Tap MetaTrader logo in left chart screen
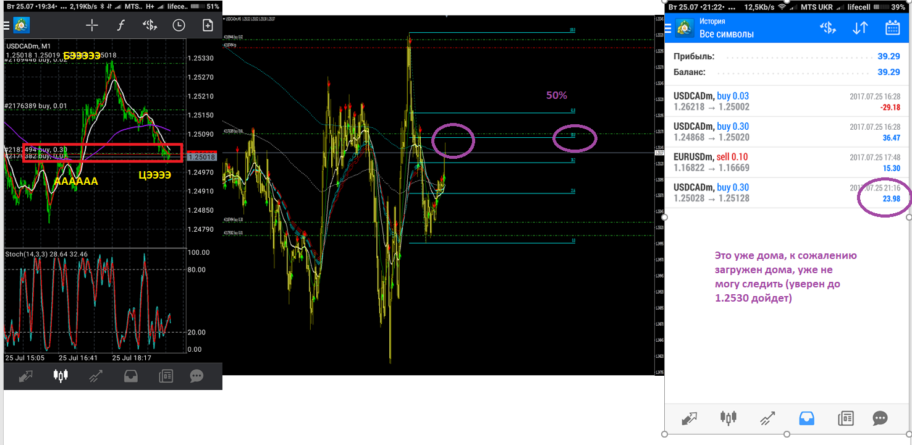The image size is (912, 445). click(22, 25)
